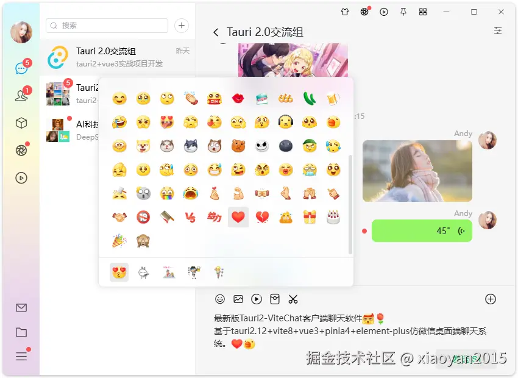Pick the gift box emoji
The width and height of the screenshot is (518, 378).
click(x=310, y=217)
